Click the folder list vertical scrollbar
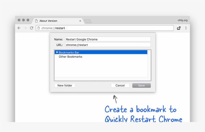The image size is (205, 132). (149, 64)
